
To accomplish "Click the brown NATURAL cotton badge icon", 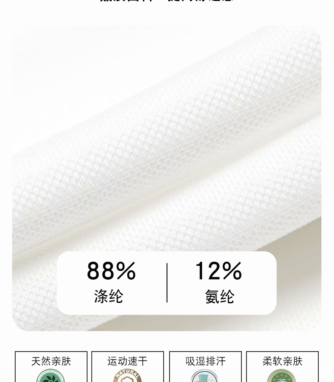I will click(x=127, y=376).
